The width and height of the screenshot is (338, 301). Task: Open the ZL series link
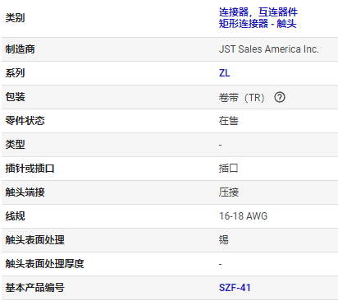(224, 73)
